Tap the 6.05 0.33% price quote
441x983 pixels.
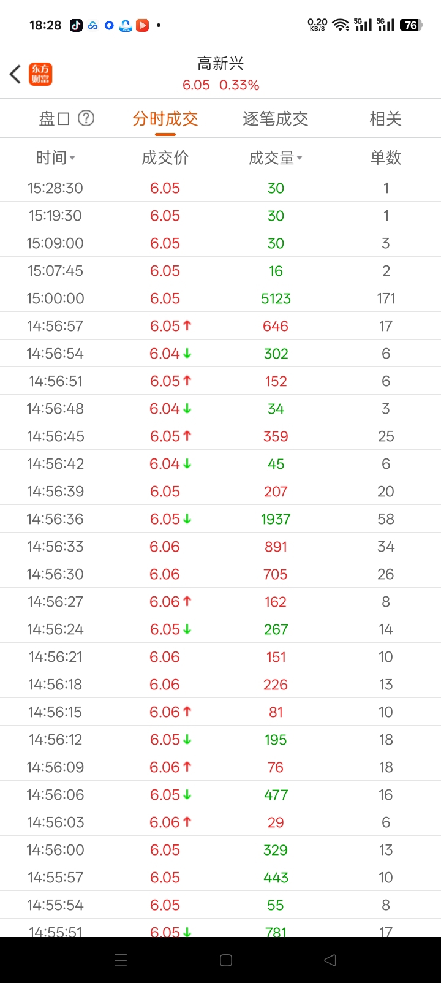[221, 85]
